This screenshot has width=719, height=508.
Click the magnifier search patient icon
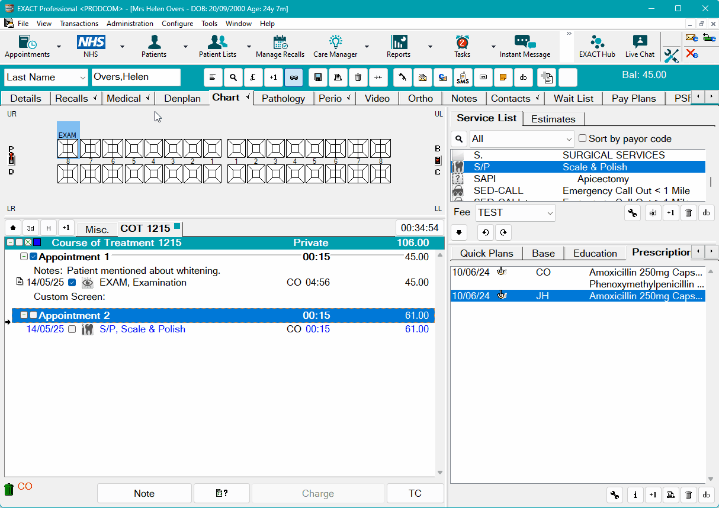coord(233,77)
